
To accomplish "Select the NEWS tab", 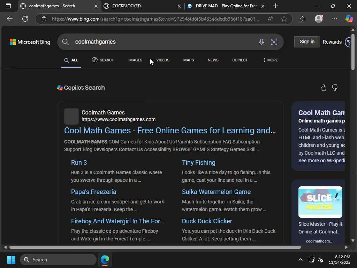I will point(213,60).
